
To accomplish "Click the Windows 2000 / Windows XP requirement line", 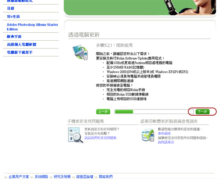I will click(148, 72).
